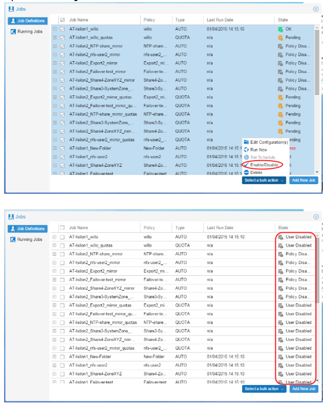
Task: Choose Delete from bulk action menu
Action: [266, 172]
